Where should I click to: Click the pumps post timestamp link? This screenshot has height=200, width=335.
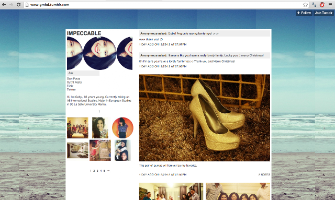click(163, 174)
